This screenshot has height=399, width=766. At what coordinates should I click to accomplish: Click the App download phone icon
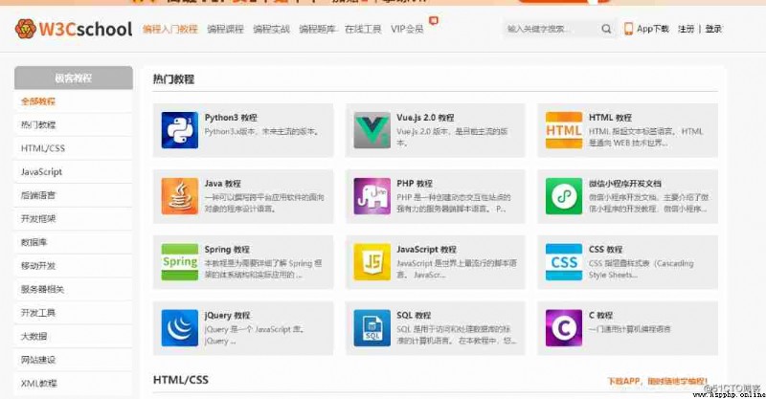[628, 29]
